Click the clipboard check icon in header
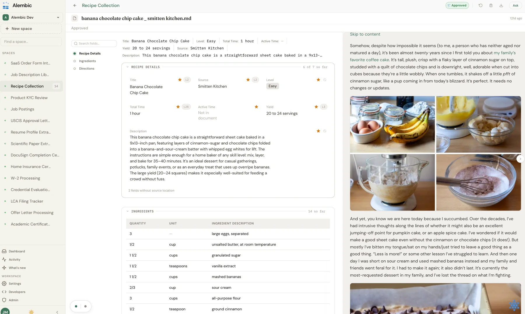This screenshot has width=525, height=314. point(491,6)
